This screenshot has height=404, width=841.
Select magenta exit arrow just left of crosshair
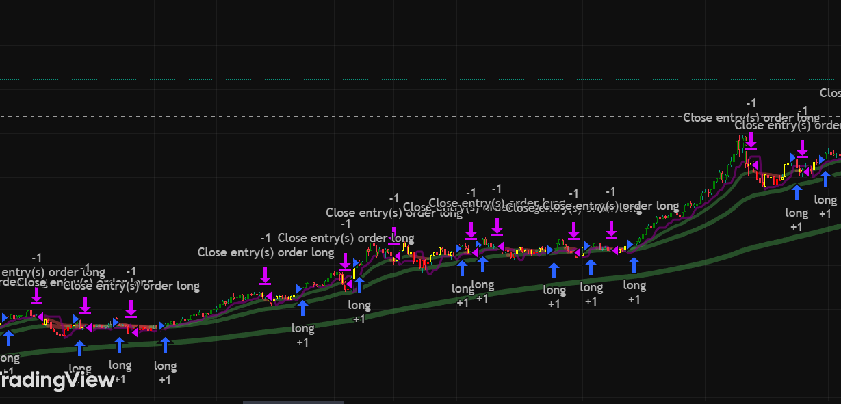click(265, 276)
